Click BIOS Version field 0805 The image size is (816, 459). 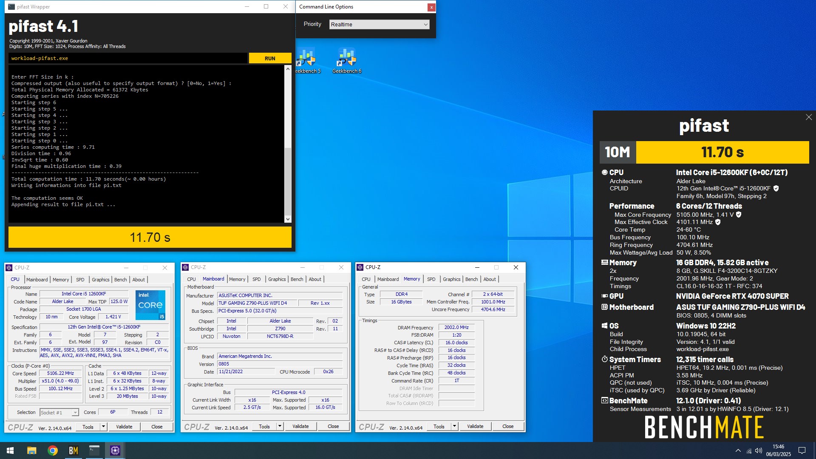[280, 364]
